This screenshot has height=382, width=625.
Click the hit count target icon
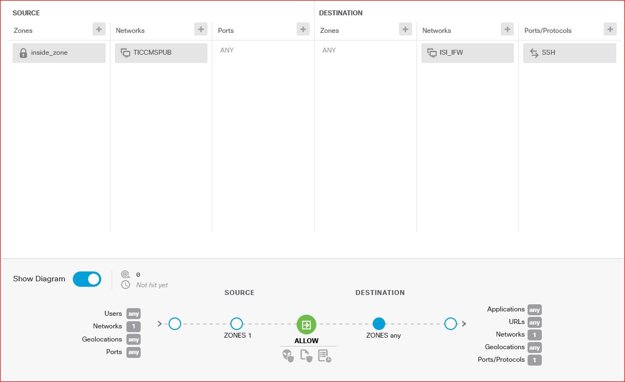click(126, 274)
